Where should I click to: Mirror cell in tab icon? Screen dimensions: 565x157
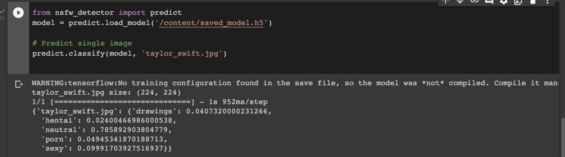coord(518,1)
